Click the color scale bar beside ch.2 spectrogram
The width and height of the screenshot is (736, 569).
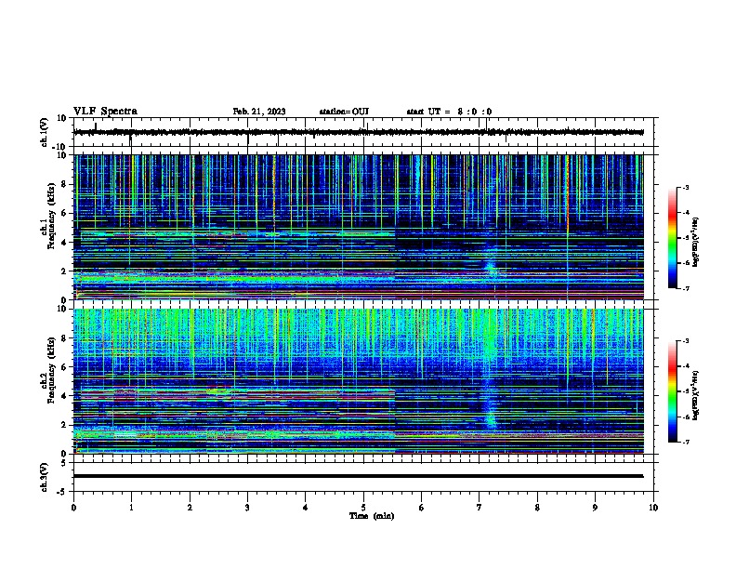click(x=673, y=391)
